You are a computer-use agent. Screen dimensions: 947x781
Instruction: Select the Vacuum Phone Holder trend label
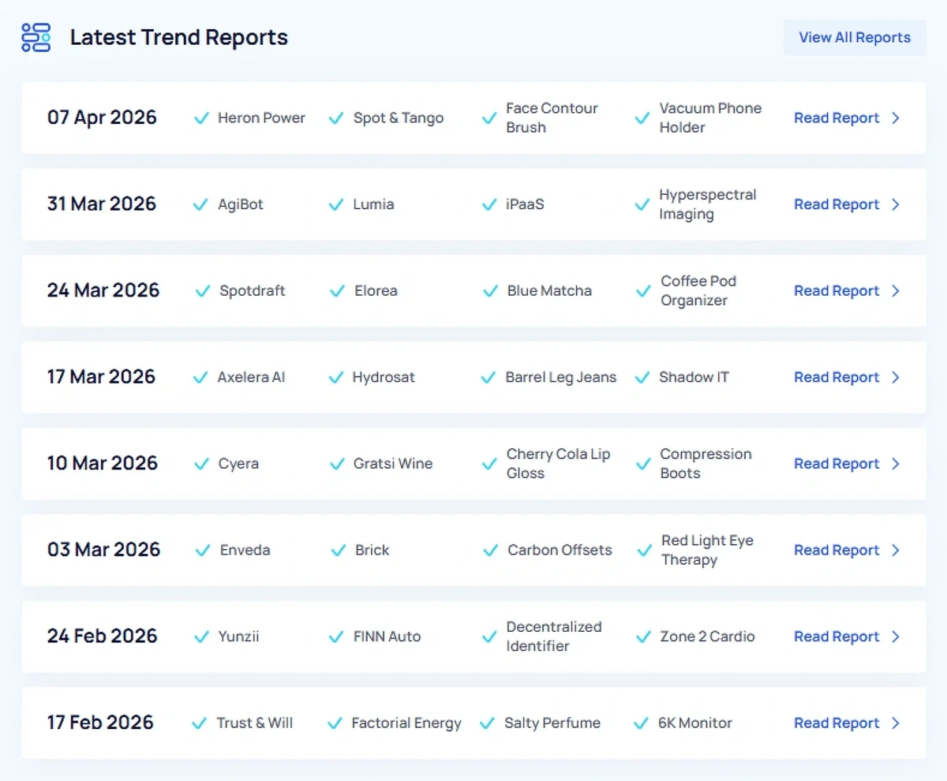click(711, 118)
